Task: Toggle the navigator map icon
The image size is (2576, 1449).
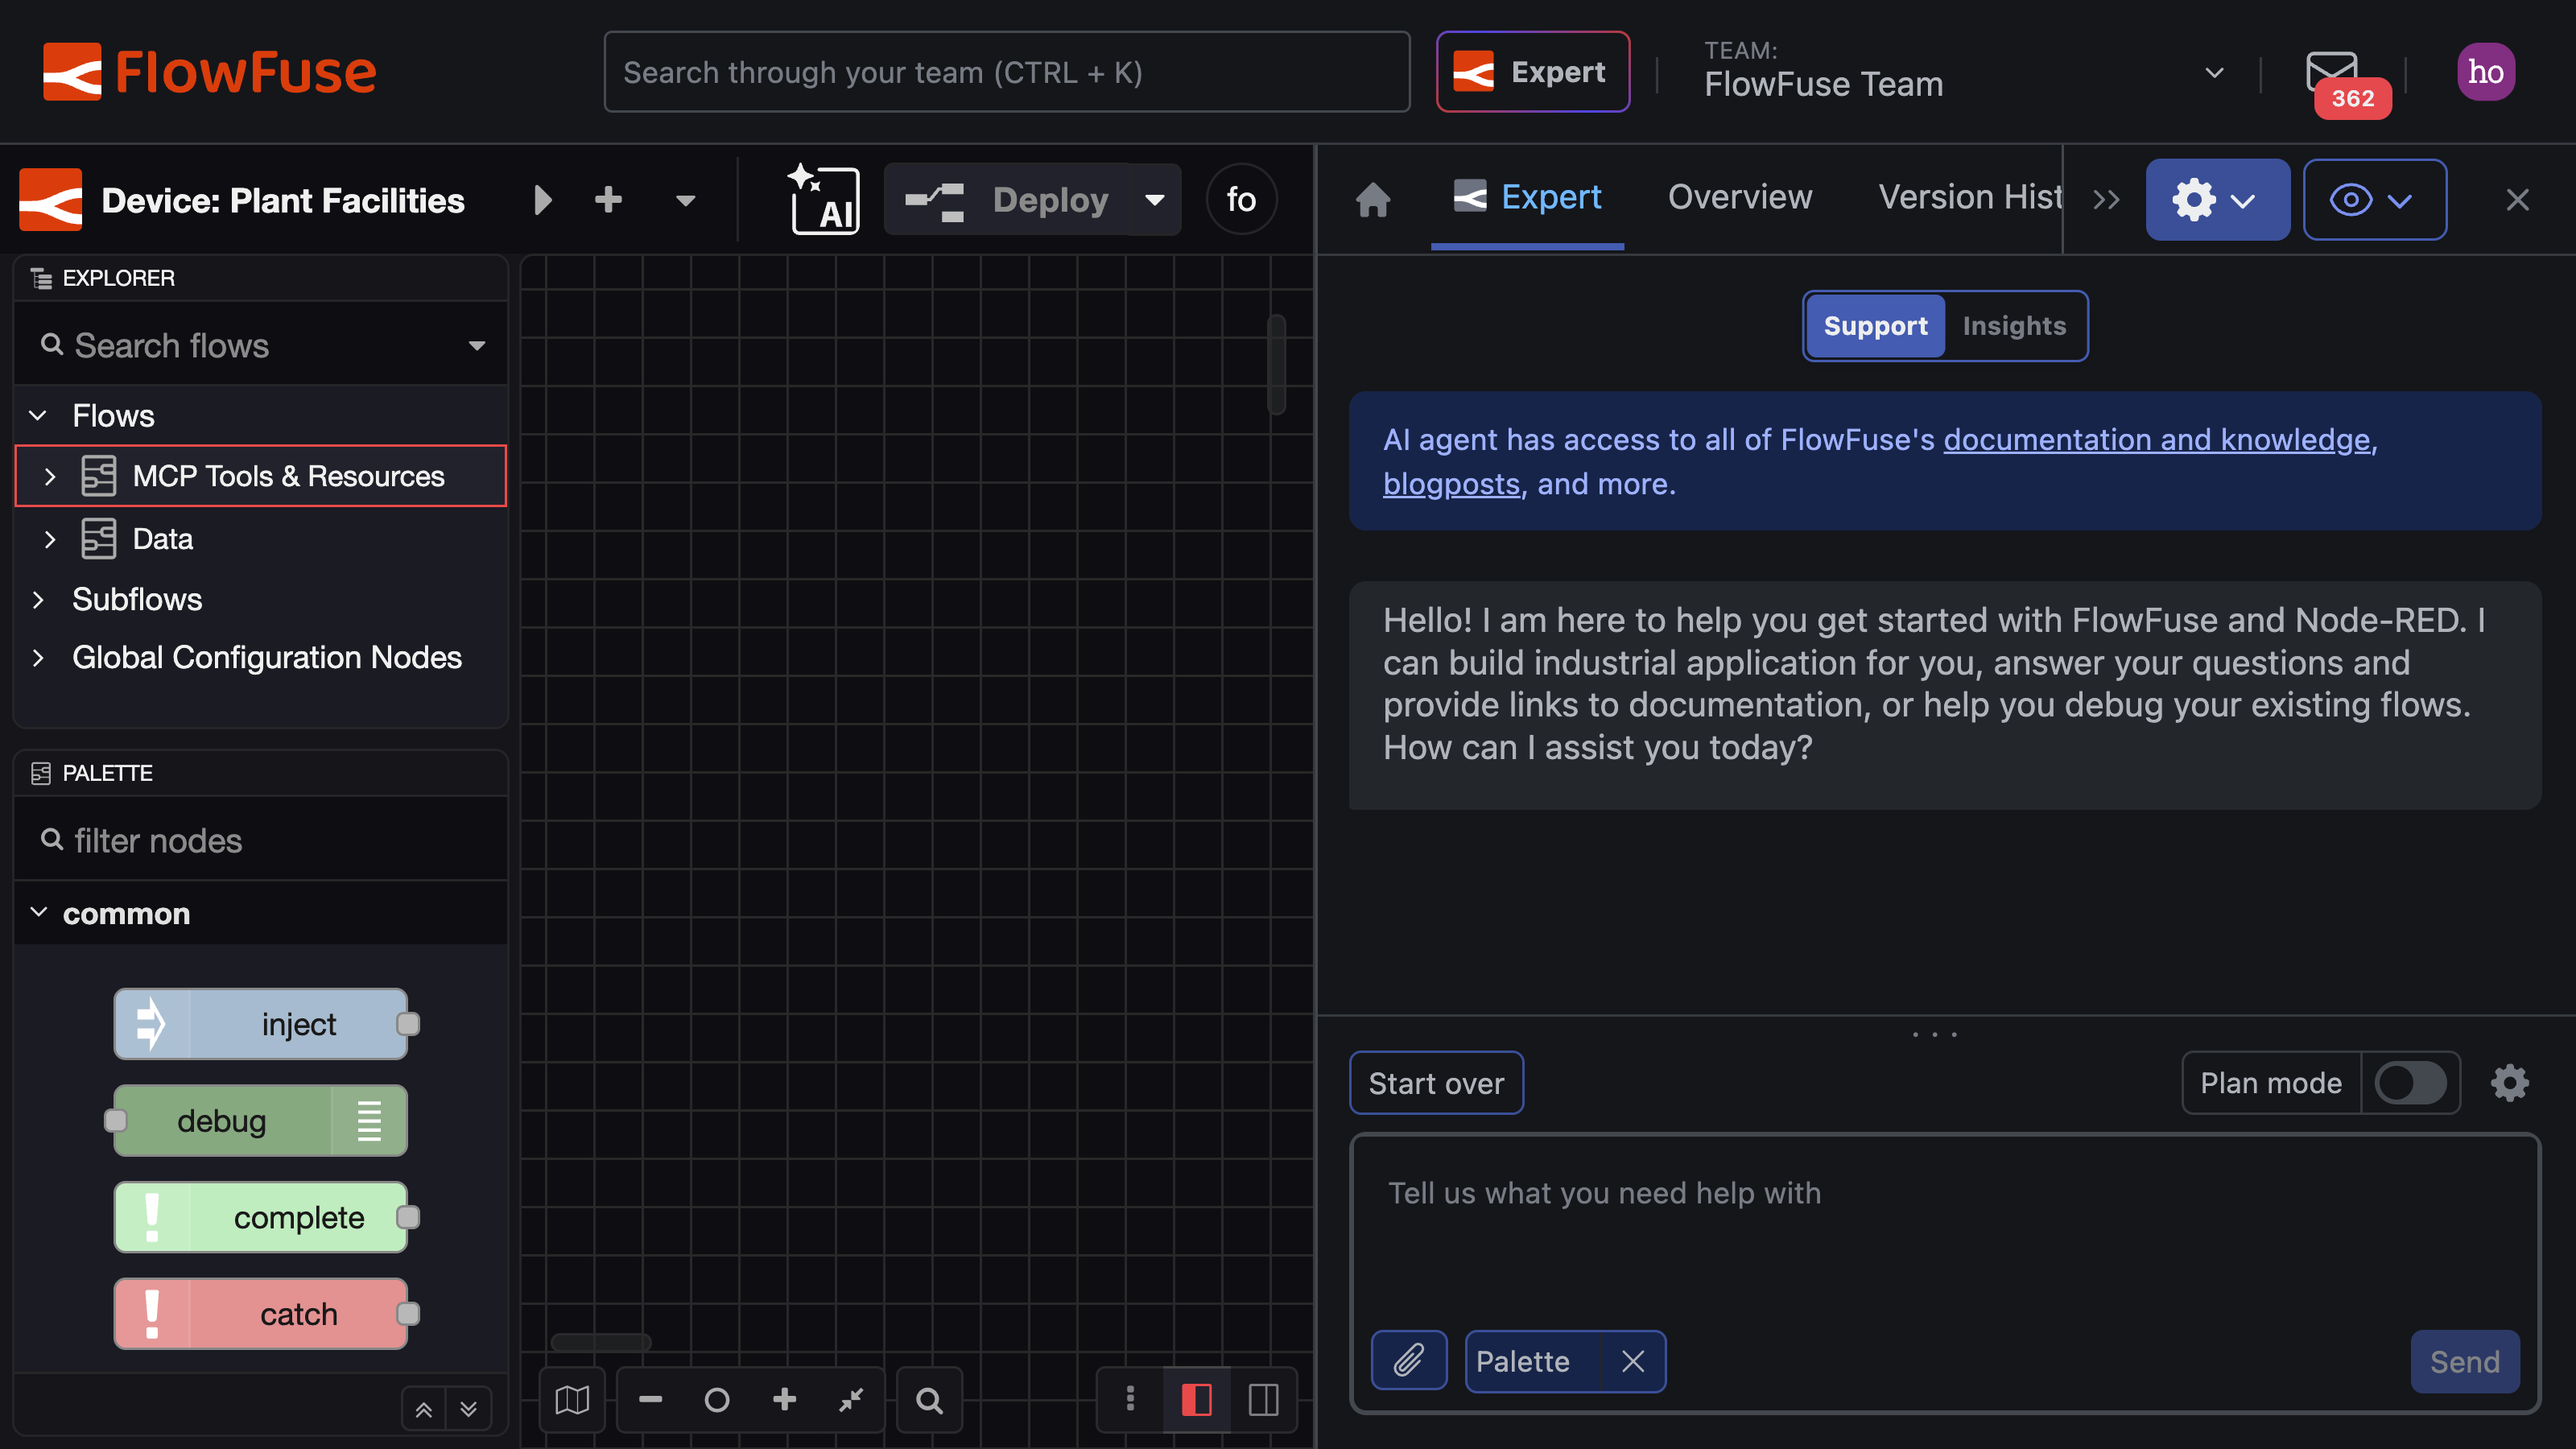Action: [x=572, y=1400]
